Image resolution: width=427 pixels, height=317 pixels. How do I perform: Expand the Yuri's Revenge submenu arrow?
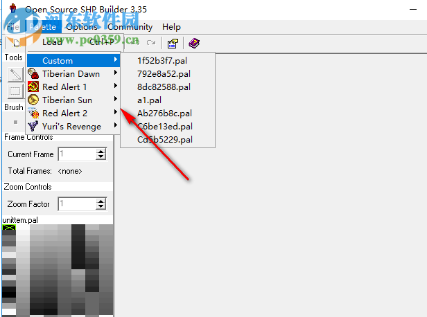116,125
